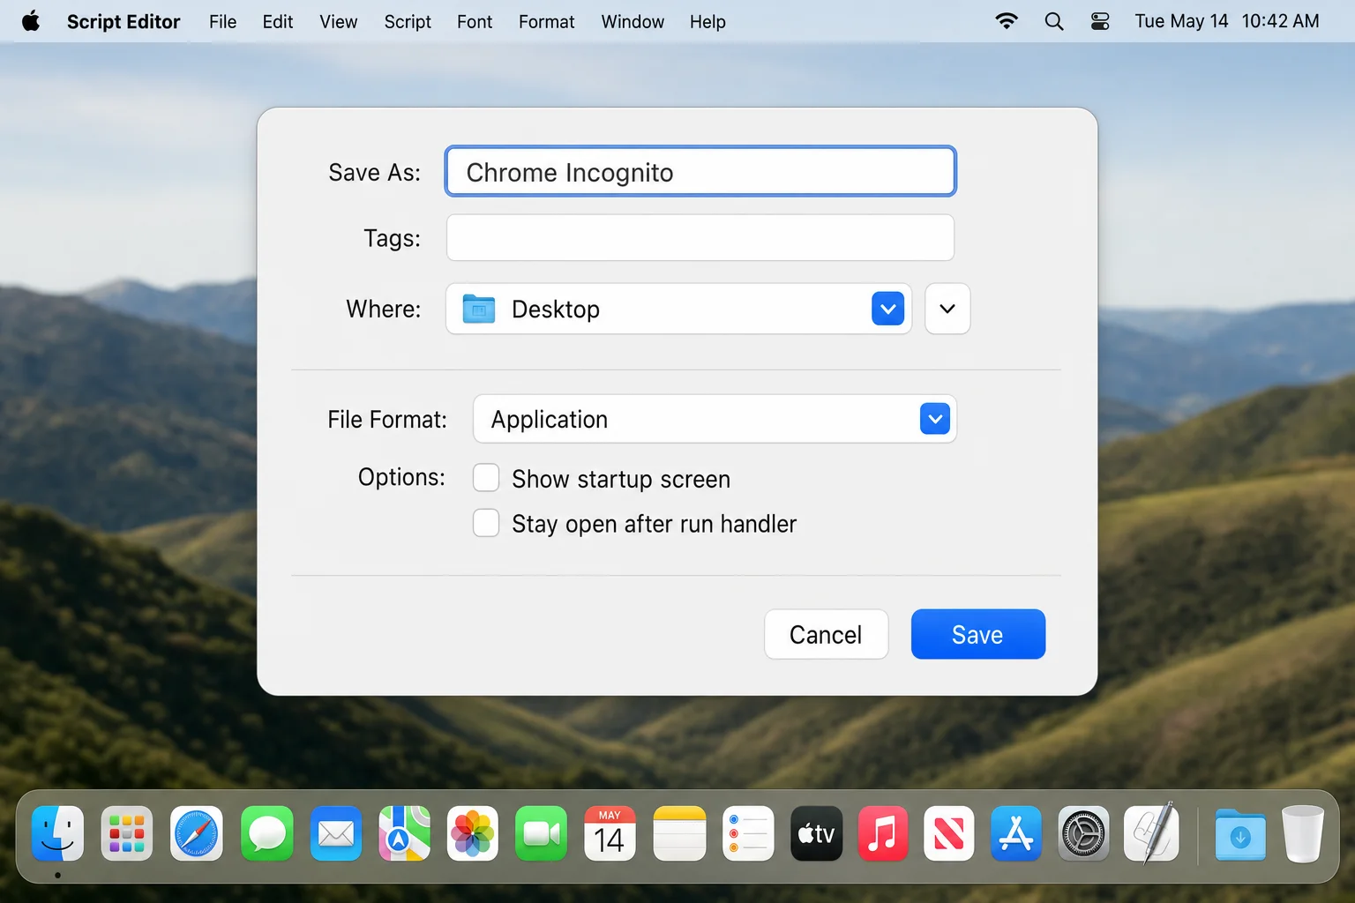
Task: Open the Script Editor app menu
Action: point(124,21)
